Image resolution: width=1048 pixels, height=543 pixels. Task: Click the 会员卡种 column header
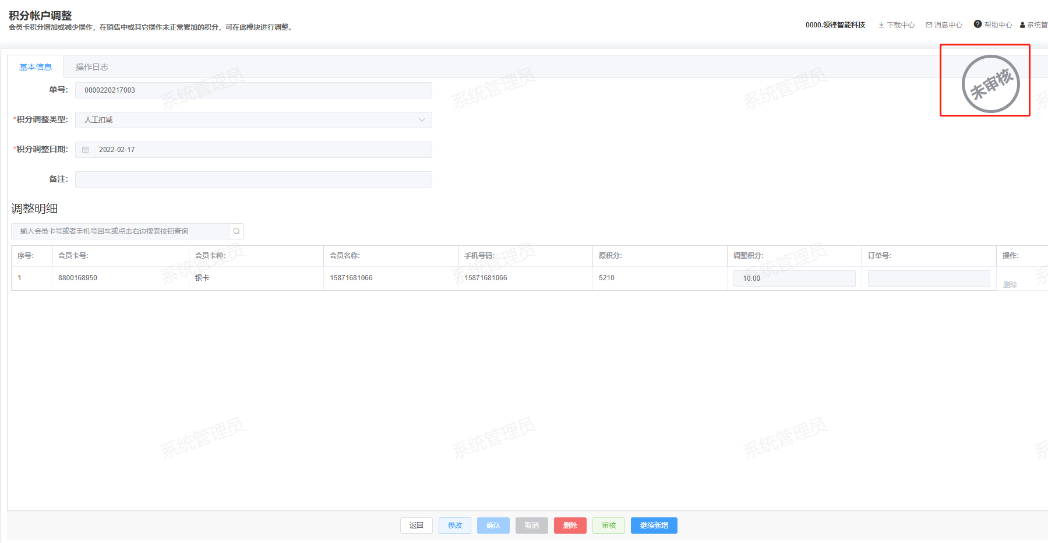[210, 256]
